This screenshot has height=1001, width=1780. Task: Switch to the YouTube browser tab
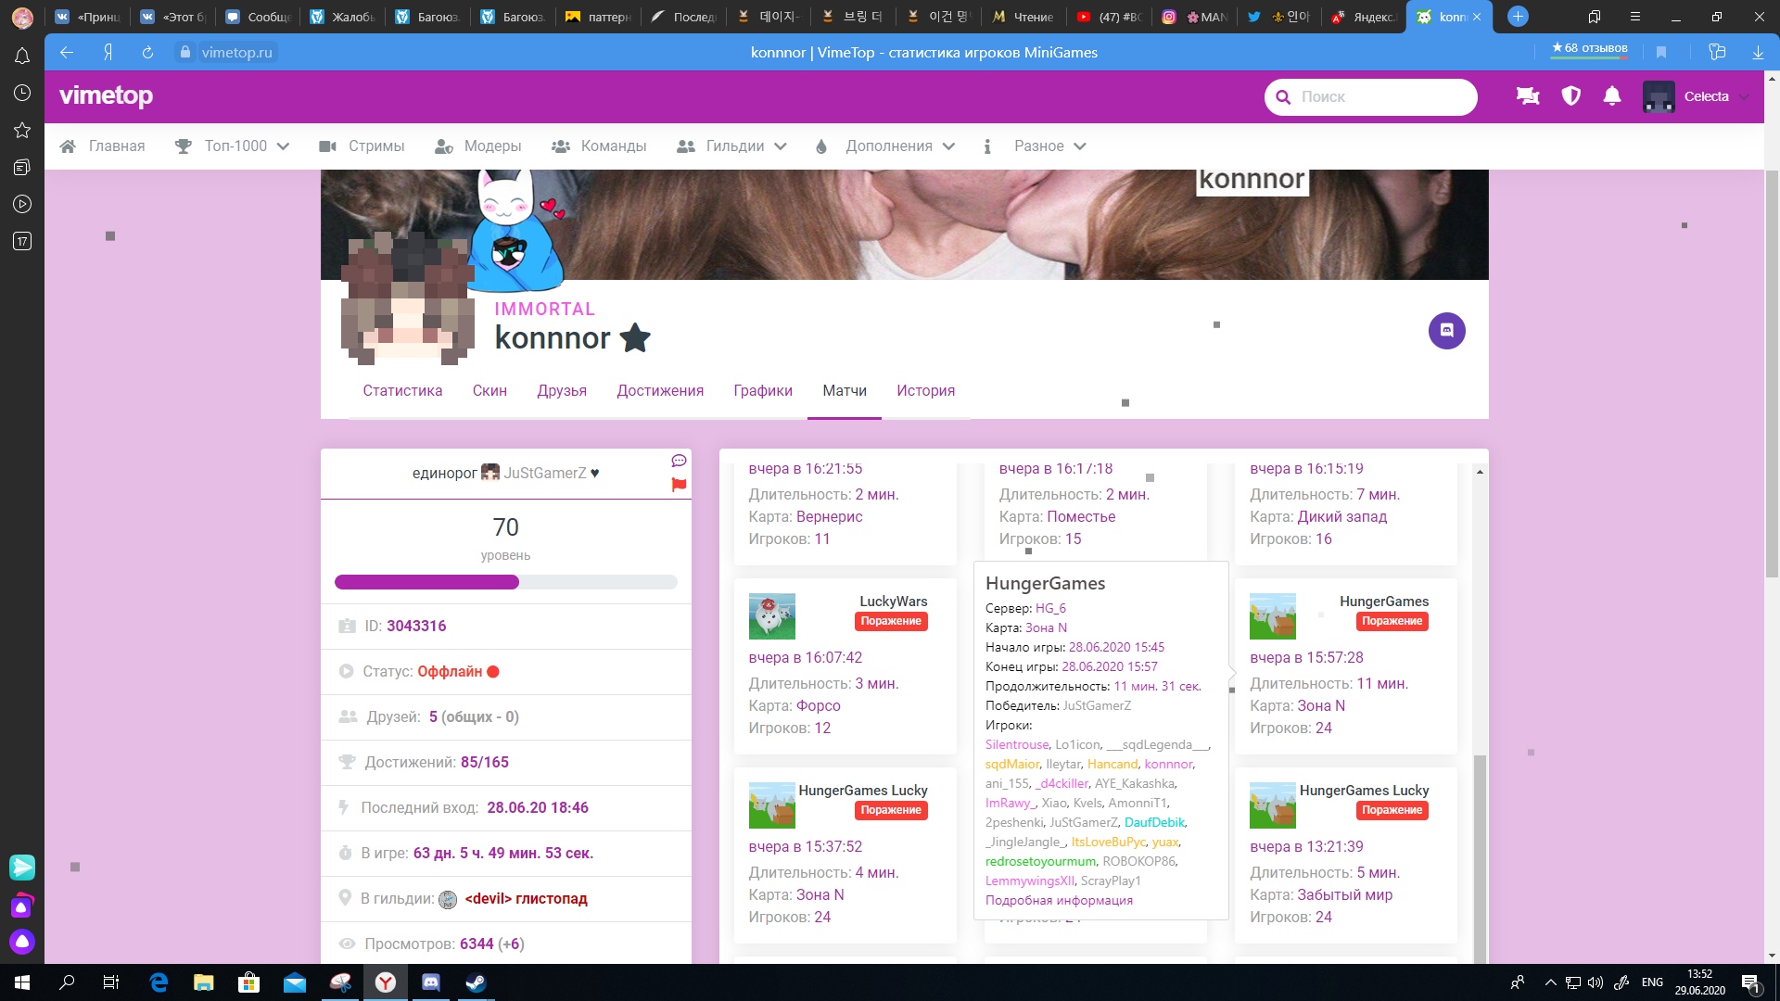(x=1109, y=17)
